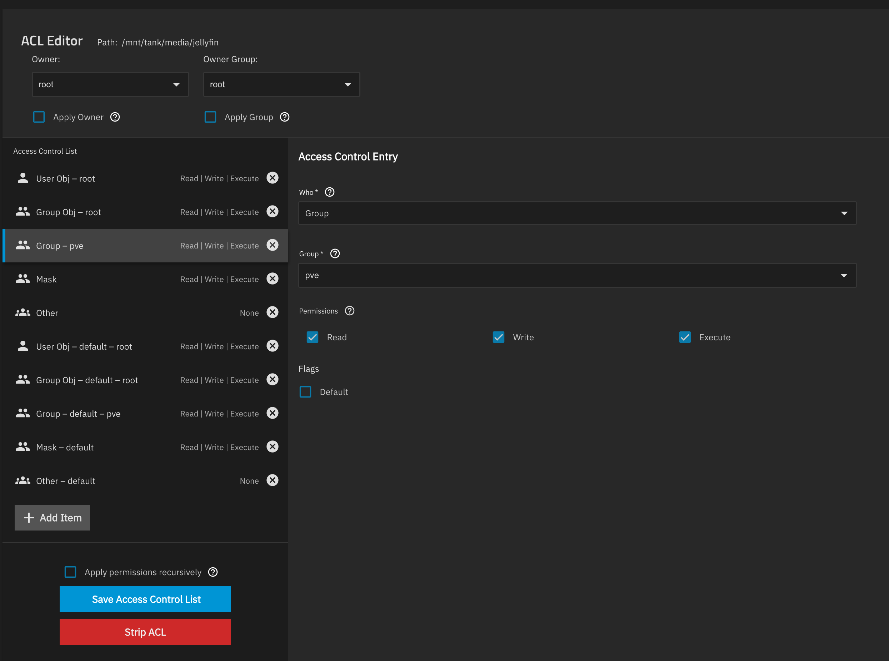Open the Owner Group dropdown
Screen dimensions: 889x661
pyautogui.click(x=281, y=84)
